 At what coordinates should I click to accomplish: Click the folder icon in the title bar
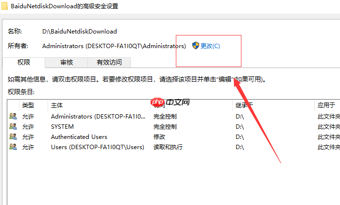(x=4, y=6)
